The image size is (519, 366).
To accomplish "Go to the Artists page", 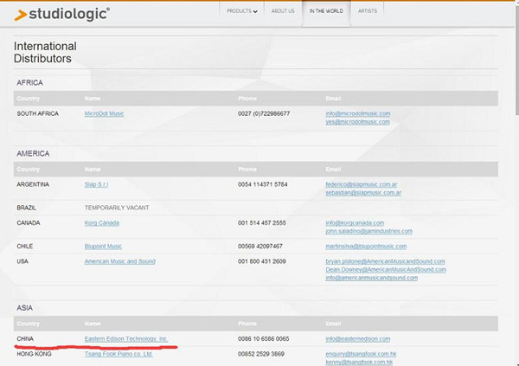I will pos(368,11).
